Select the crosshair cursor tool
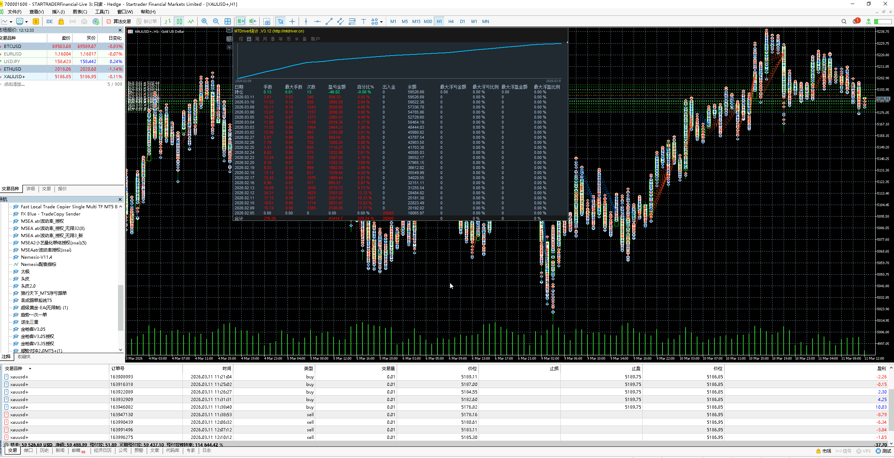This screenshot has width=894, height=458. 292,22
